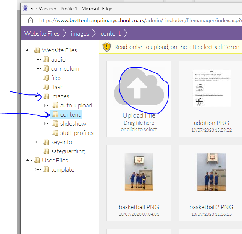
Task: Click the key-info folder icon
Action: (x=46, y=142)
